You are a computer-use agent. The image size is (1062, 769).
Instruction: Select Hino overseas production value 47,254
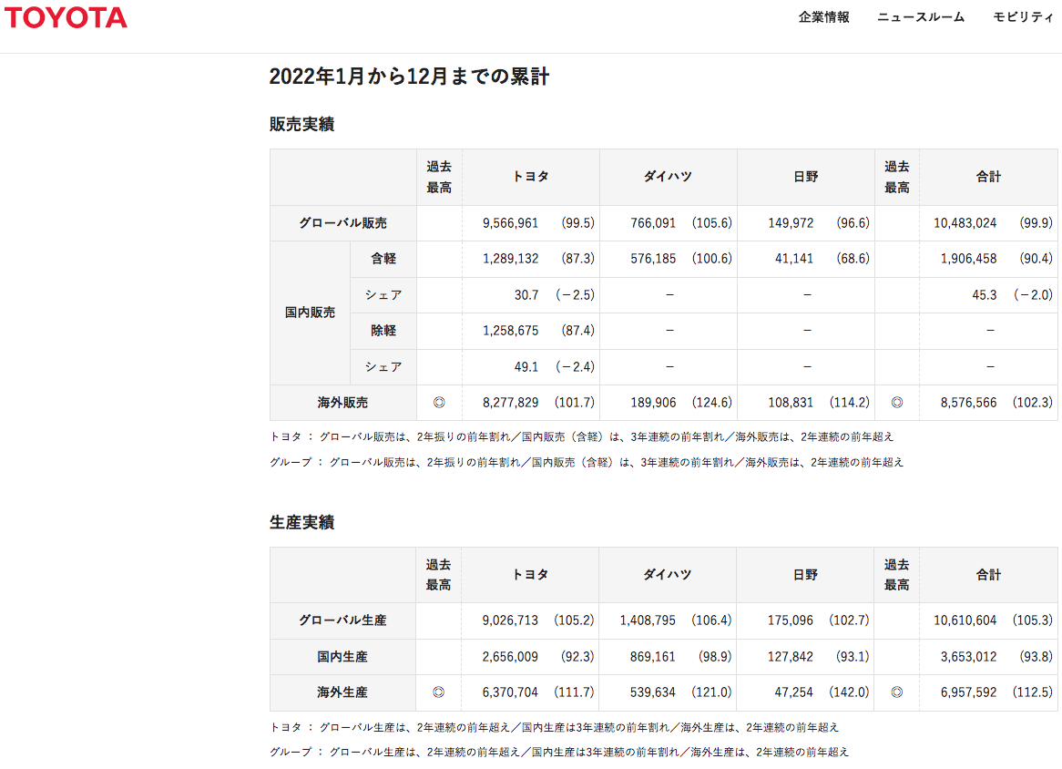(x=794, y=692)
